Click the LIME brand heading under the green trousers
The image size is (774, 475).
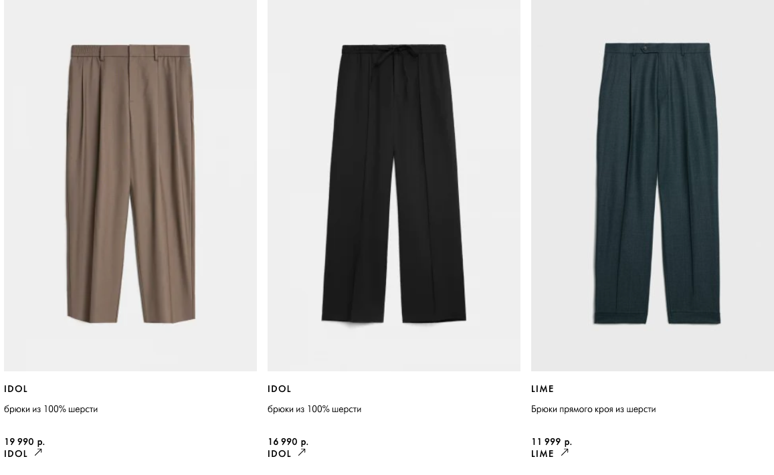tap(543, 389)
